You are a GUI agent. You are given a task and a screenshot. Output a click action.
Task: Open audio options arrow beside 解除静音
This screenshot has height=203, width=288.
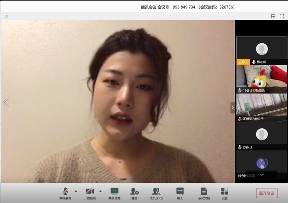pos(76,191)
